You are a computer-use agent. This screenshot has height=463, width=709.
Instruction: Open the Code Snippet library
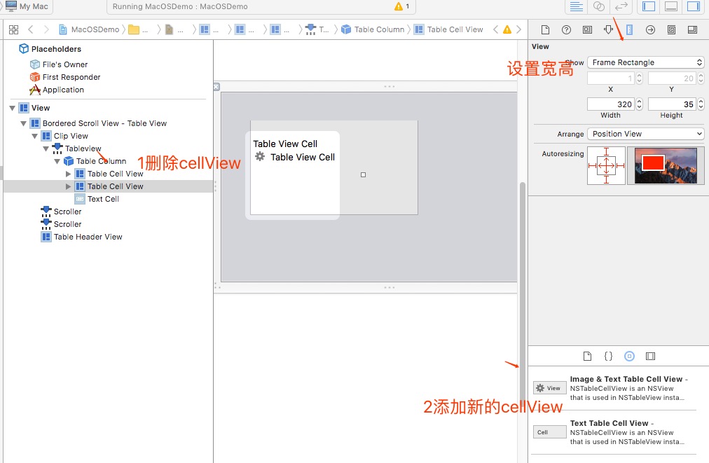point(608,356)
